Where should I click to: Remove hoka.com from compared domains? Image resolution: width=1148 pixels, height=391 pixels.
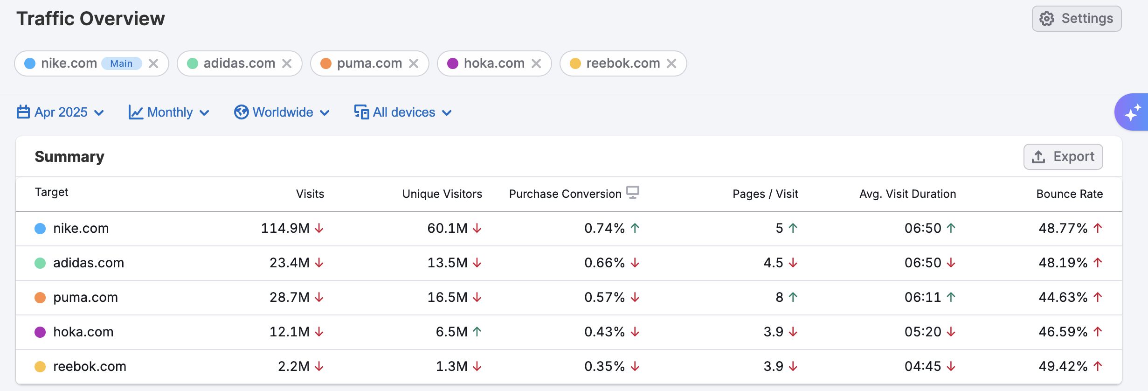[x=536, y=63]
